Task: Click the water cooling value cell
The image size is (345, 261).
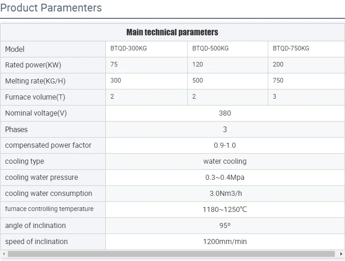Action: point(225,161)
